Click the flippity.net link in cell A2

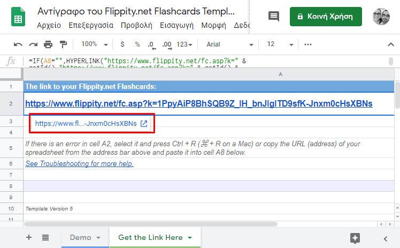point(199,104)
